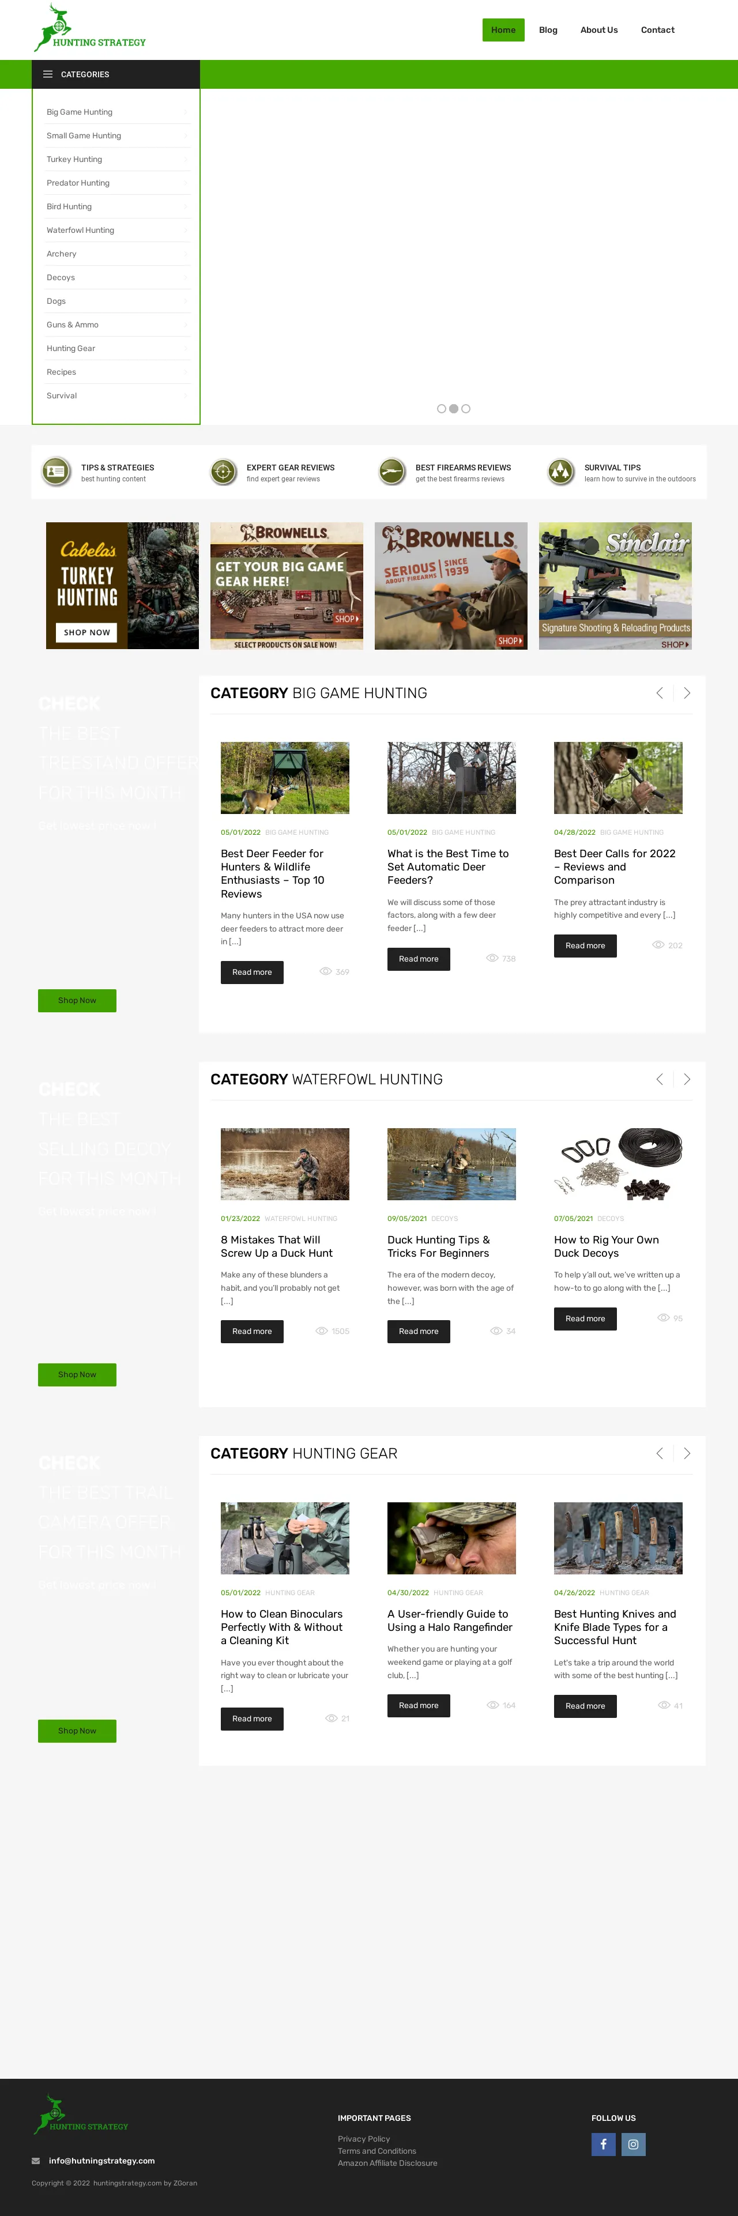The image size is (738, 2216).
Task: Open the Privacy Policy footer link
Action: coord(364,2139)
